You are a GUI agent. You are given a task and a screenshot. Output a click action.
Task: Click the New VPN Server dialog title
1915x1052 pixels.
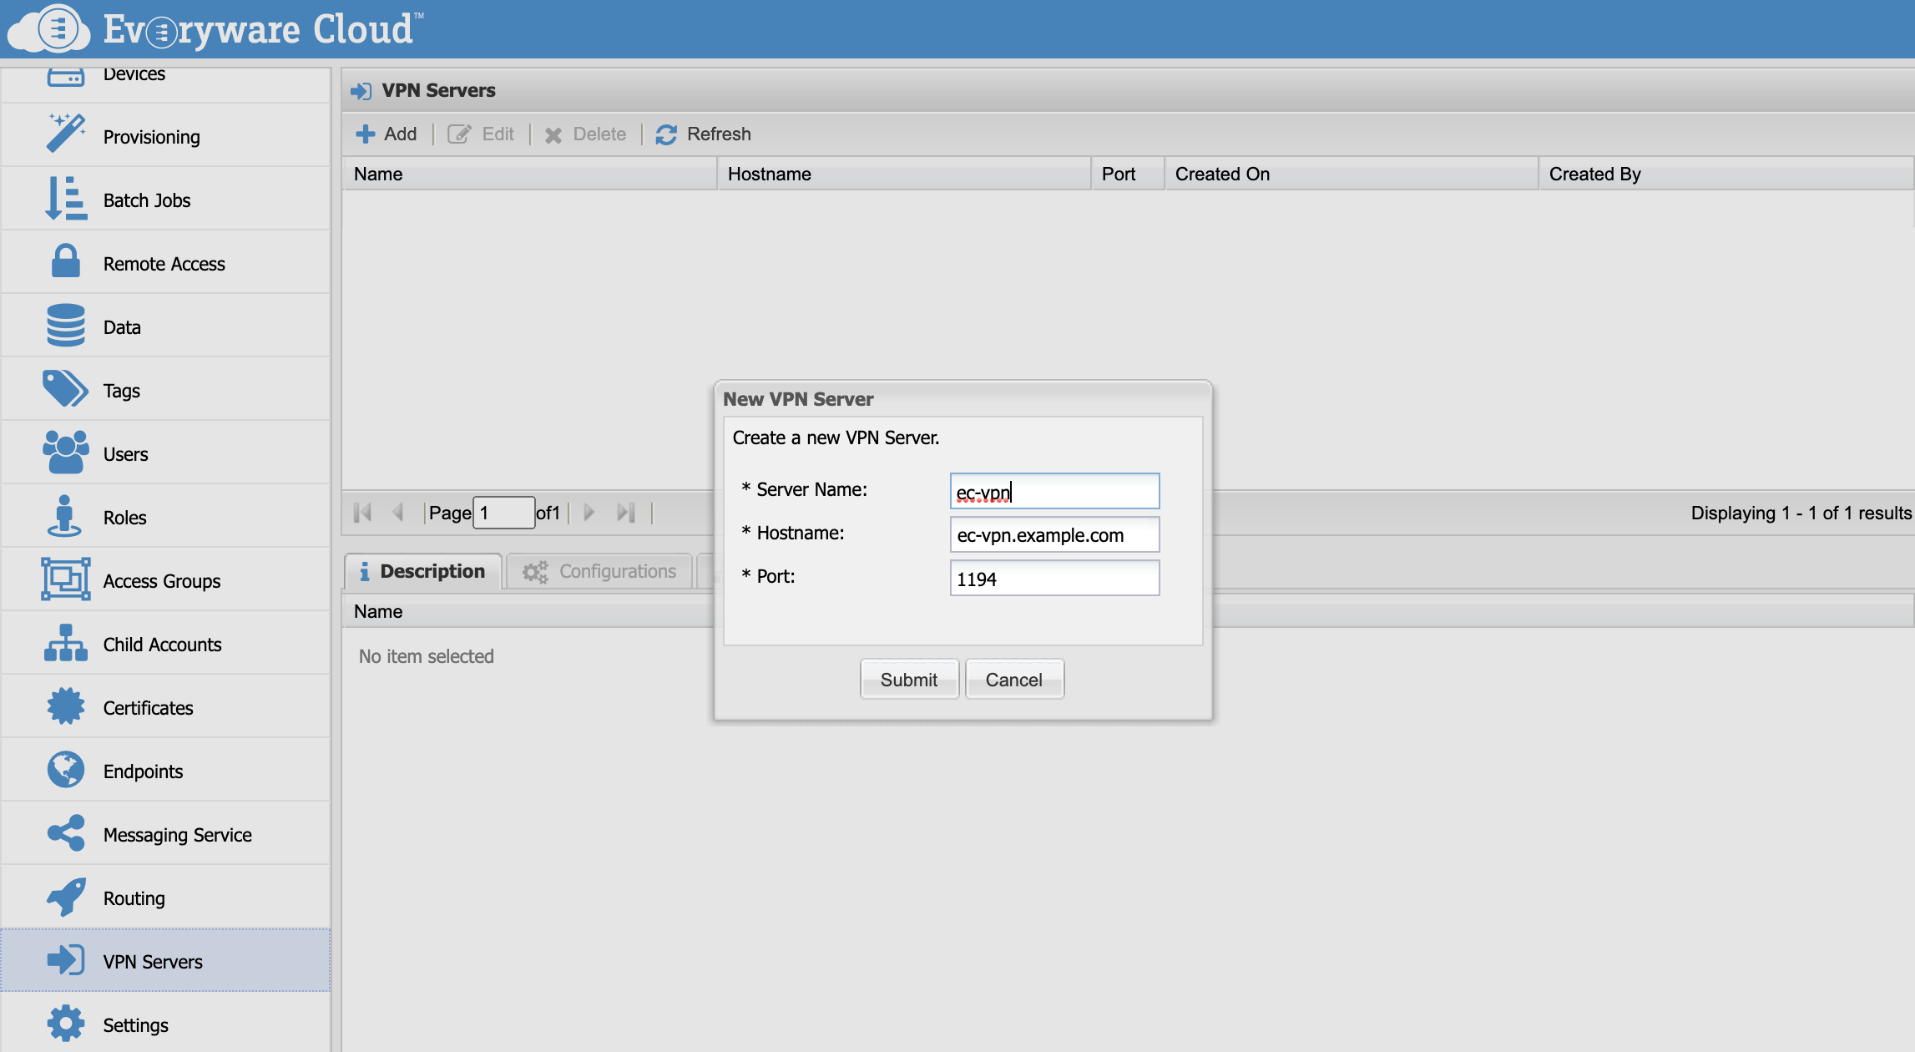click(798, 399)
